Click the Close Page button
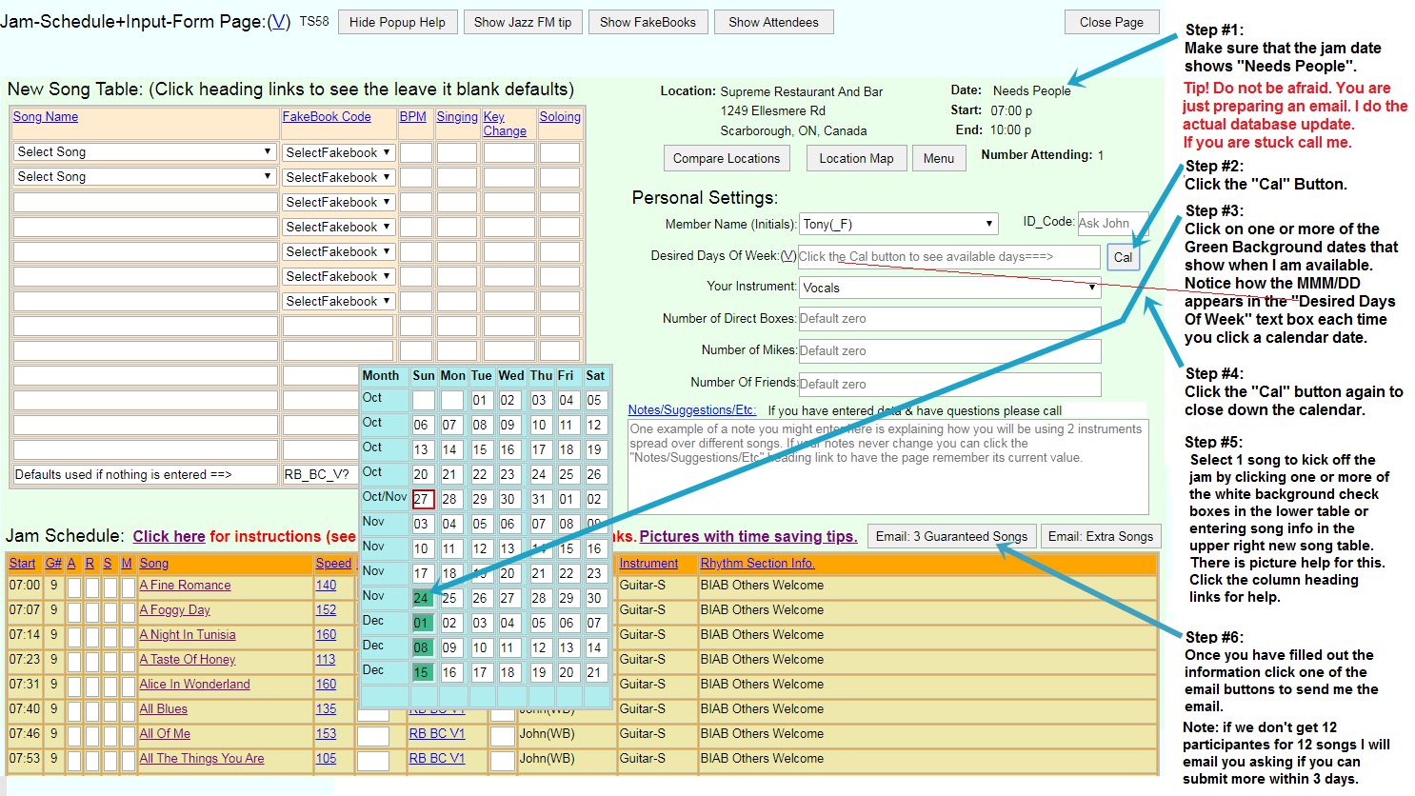Screen dimensions: 1415x796 tap(1111, 22)
